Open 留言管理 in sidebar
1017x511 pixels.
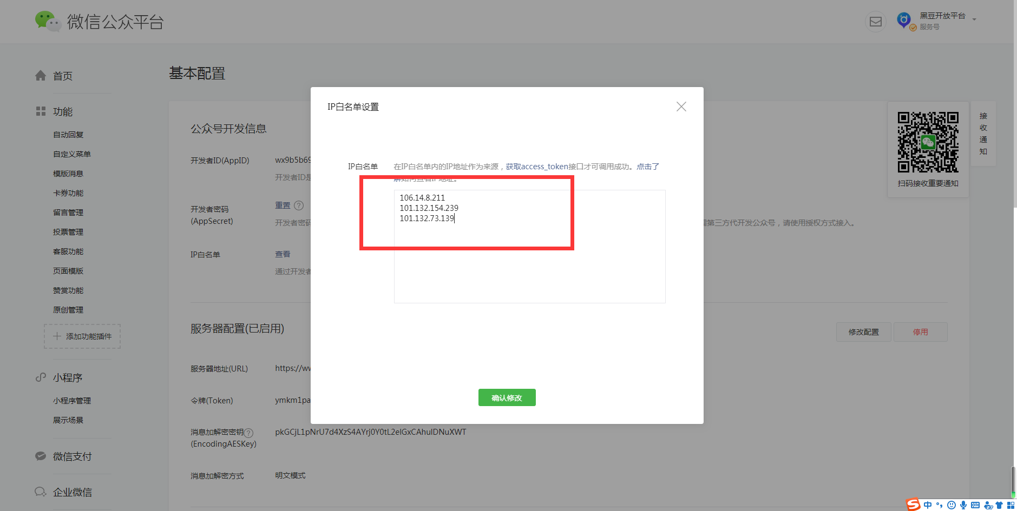tap(68, 213)
